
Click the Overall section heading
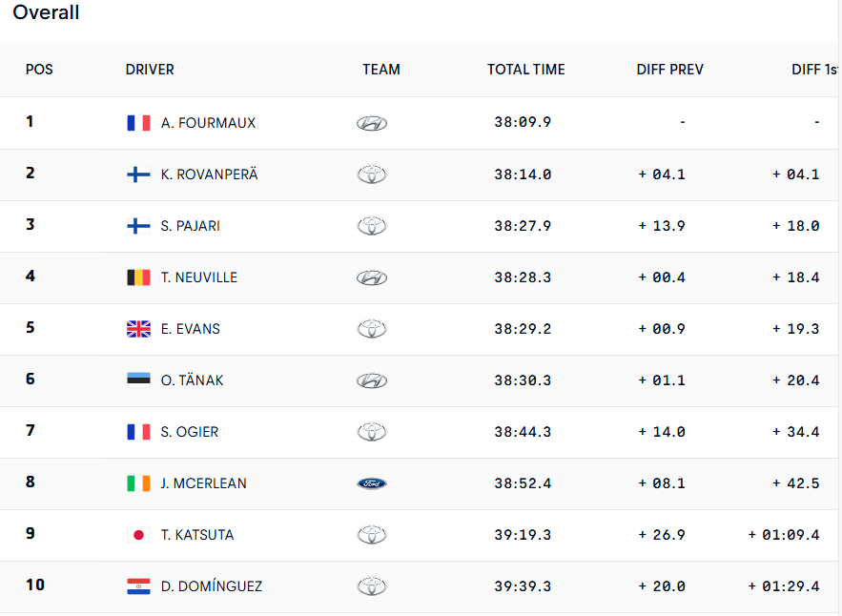(46, 13)
